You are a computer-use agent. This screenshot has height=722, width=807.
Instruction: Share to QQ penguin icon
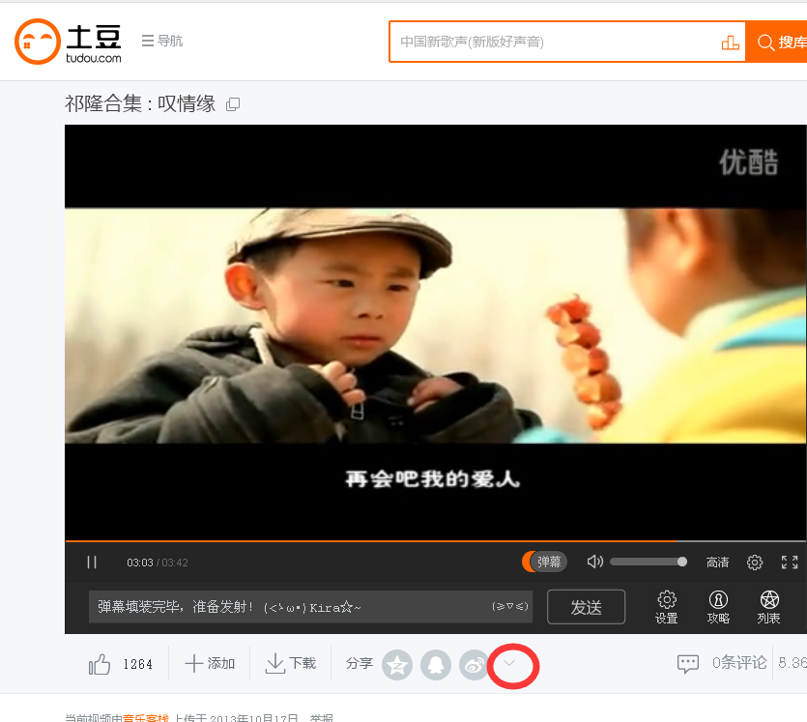pos(436,665)
